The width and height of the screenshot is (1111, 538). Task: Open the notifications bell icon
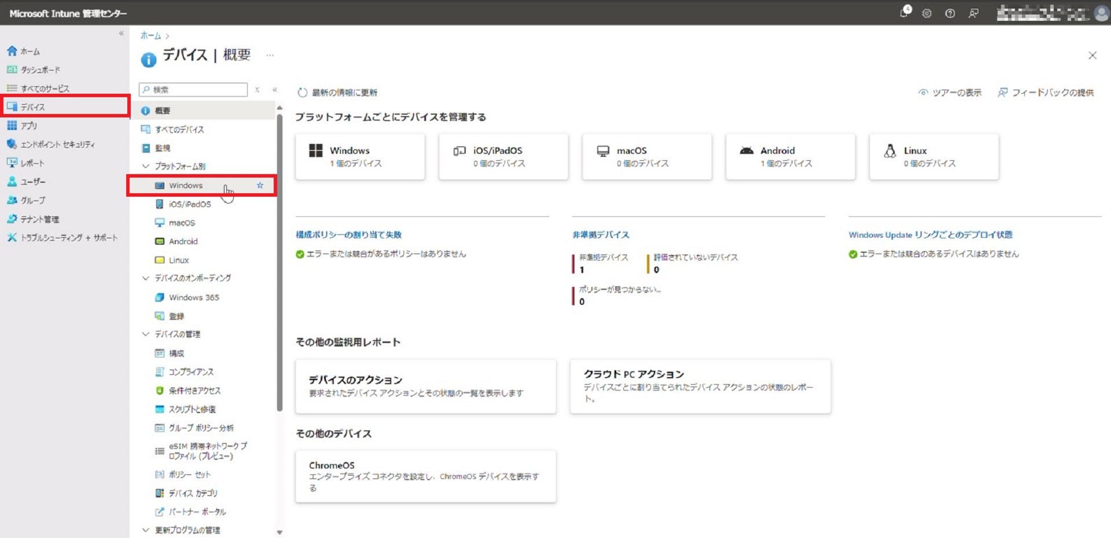click(x=904, y=12)
